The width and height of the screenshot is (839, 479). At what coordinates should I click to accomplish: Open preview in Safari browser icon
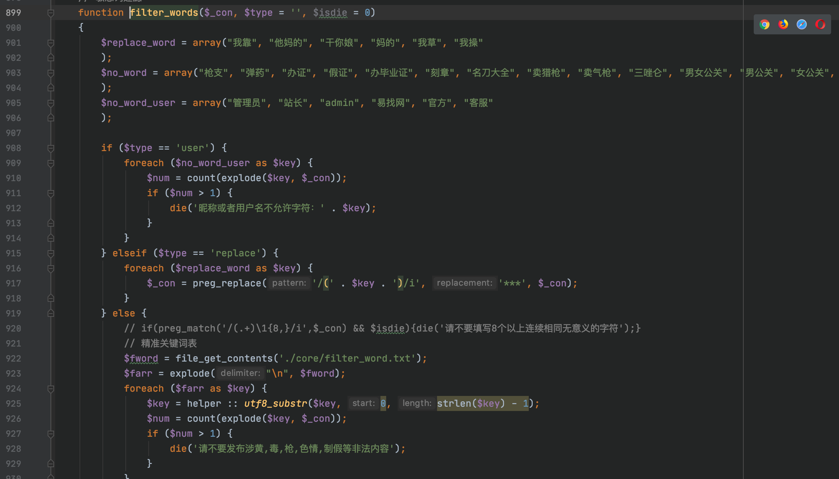click(x=802, y=24)
